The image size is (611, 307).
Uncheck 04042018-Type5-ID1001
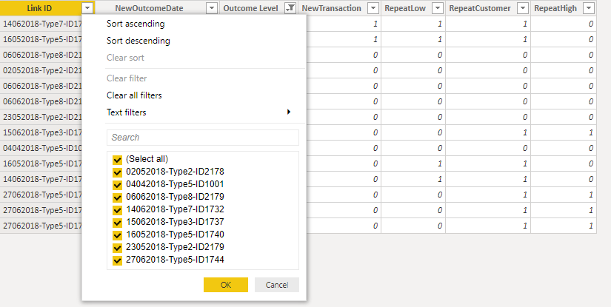pos(117,185)
